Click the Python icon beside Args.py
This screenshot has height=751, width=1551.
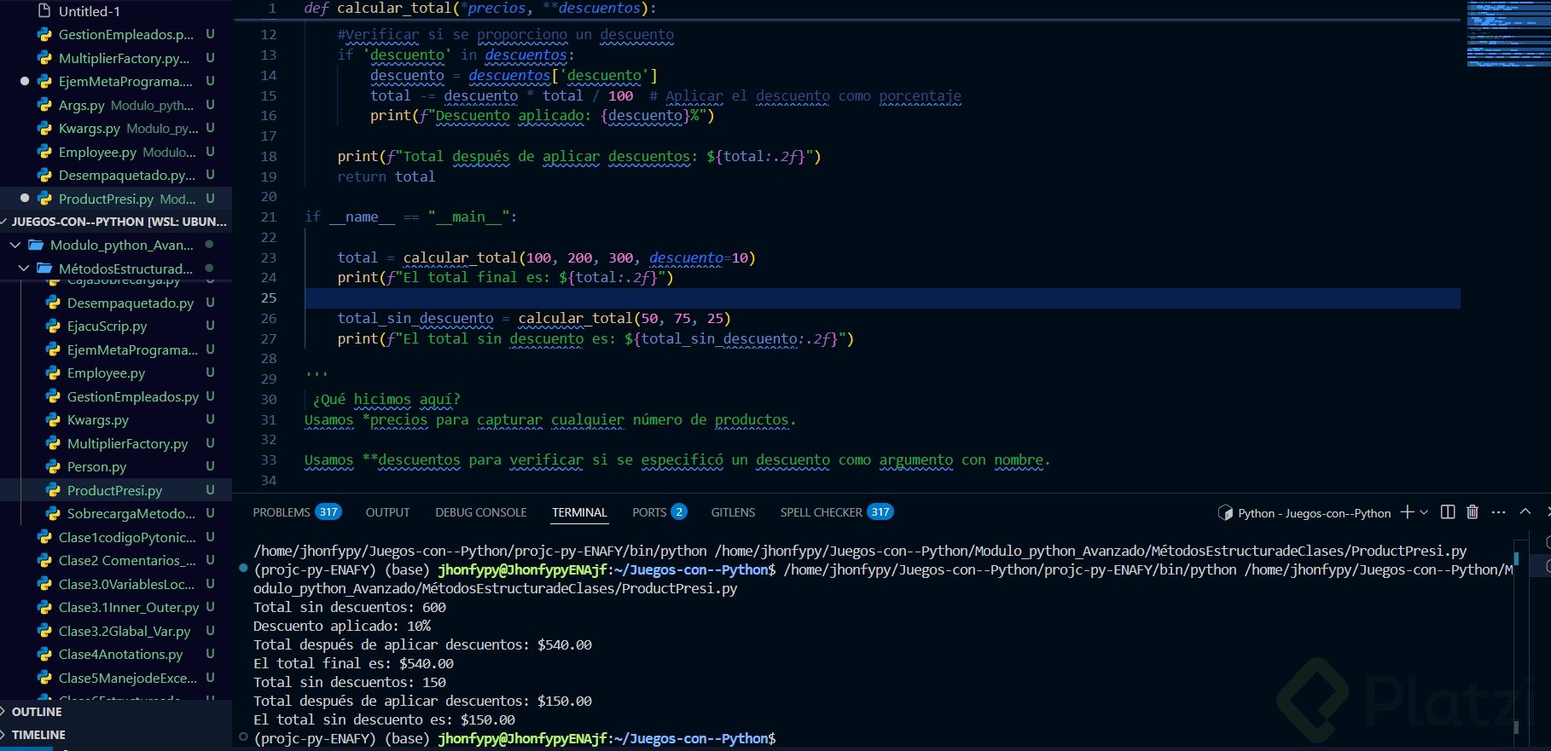(44, 106)
